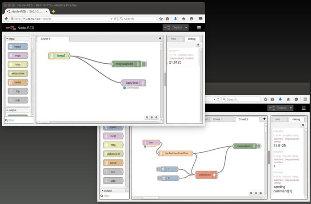Toggle msg.payload debug node in back window
Image resolution: width=311 pixels, height=204 pixels.
tap(259, 146)
